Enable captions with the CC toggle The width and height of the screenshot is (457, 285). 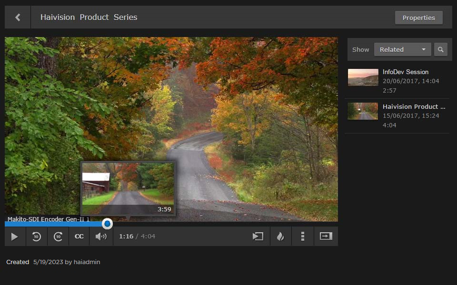(x=79, y=236)
